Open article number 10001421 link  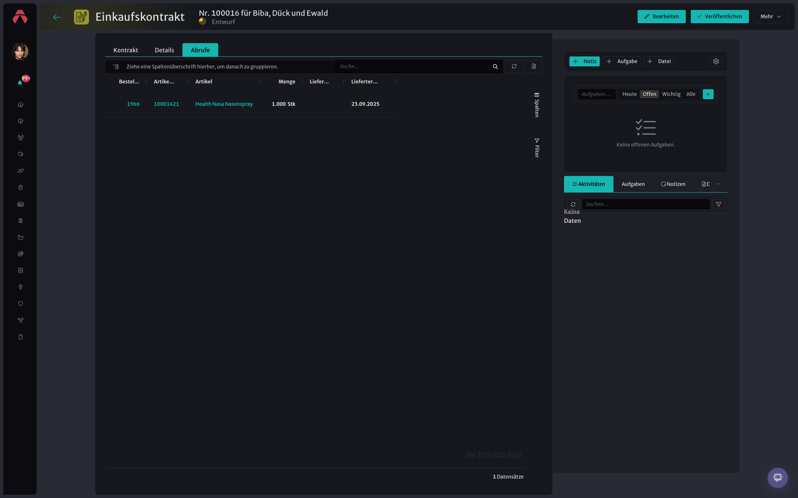(166, 104)
